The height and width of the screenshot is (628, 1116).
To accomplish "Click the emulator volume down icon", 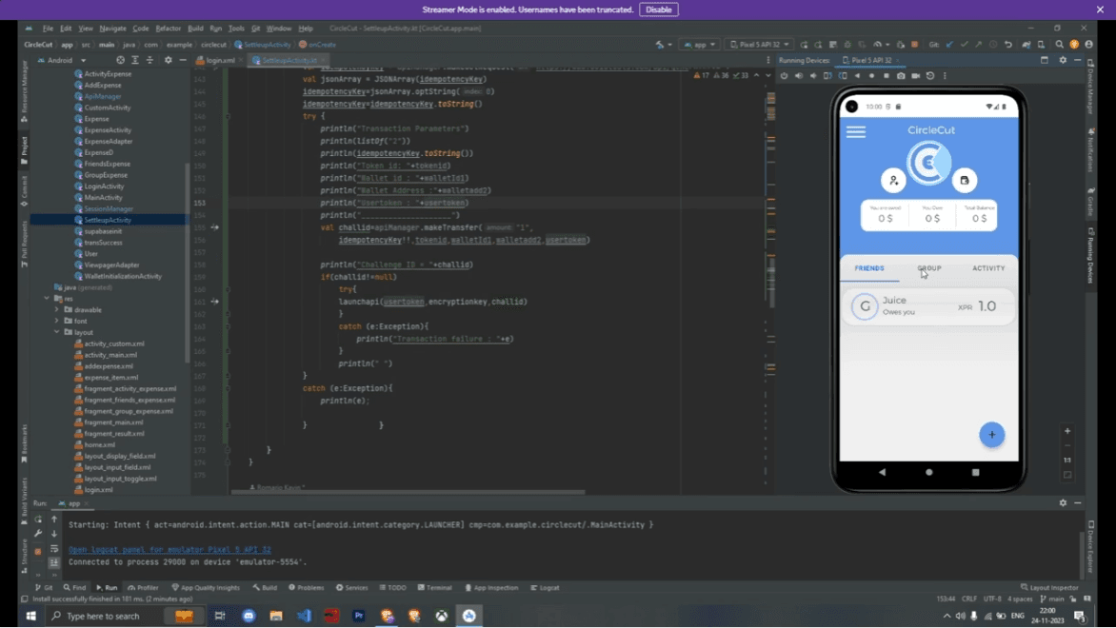I will (813, 76).
